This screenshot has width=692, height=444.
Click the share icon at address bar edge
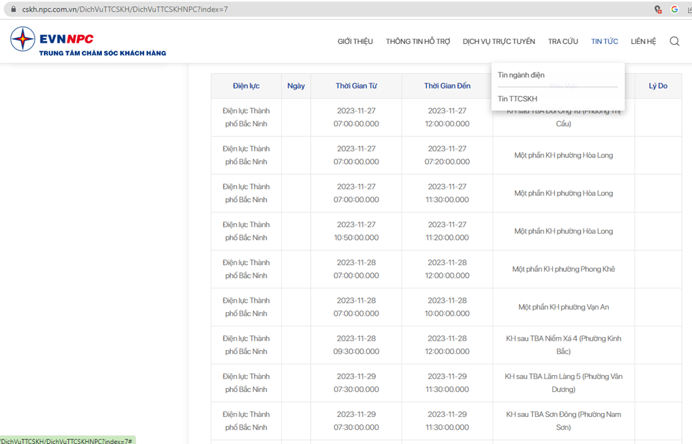(689, 9)
